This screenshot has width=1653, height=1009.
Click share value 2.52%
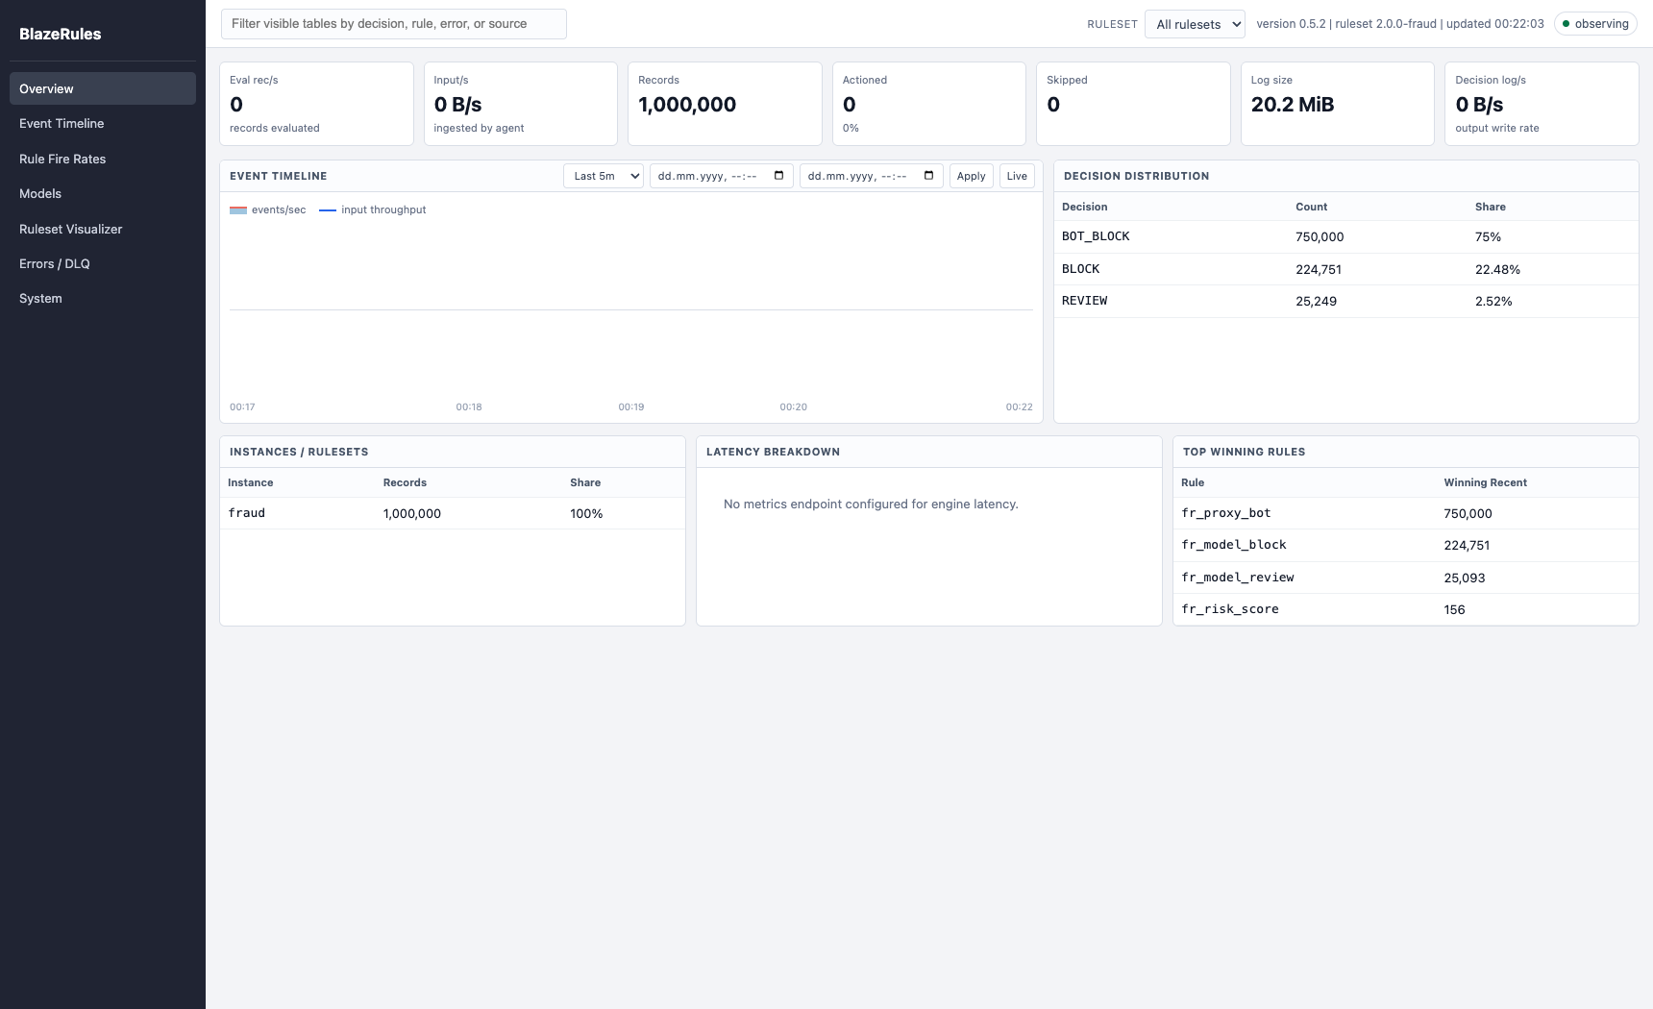(1493, 301)
